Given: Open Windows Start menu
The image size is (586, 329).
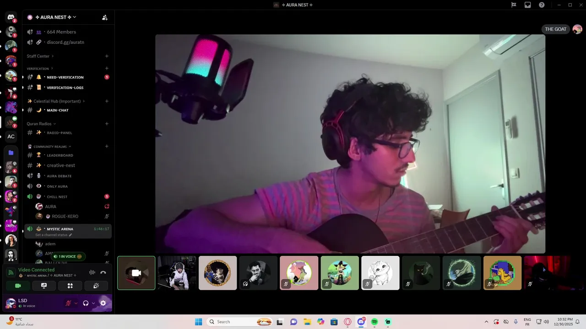Looking at the screenshot, I should [198, 322].
